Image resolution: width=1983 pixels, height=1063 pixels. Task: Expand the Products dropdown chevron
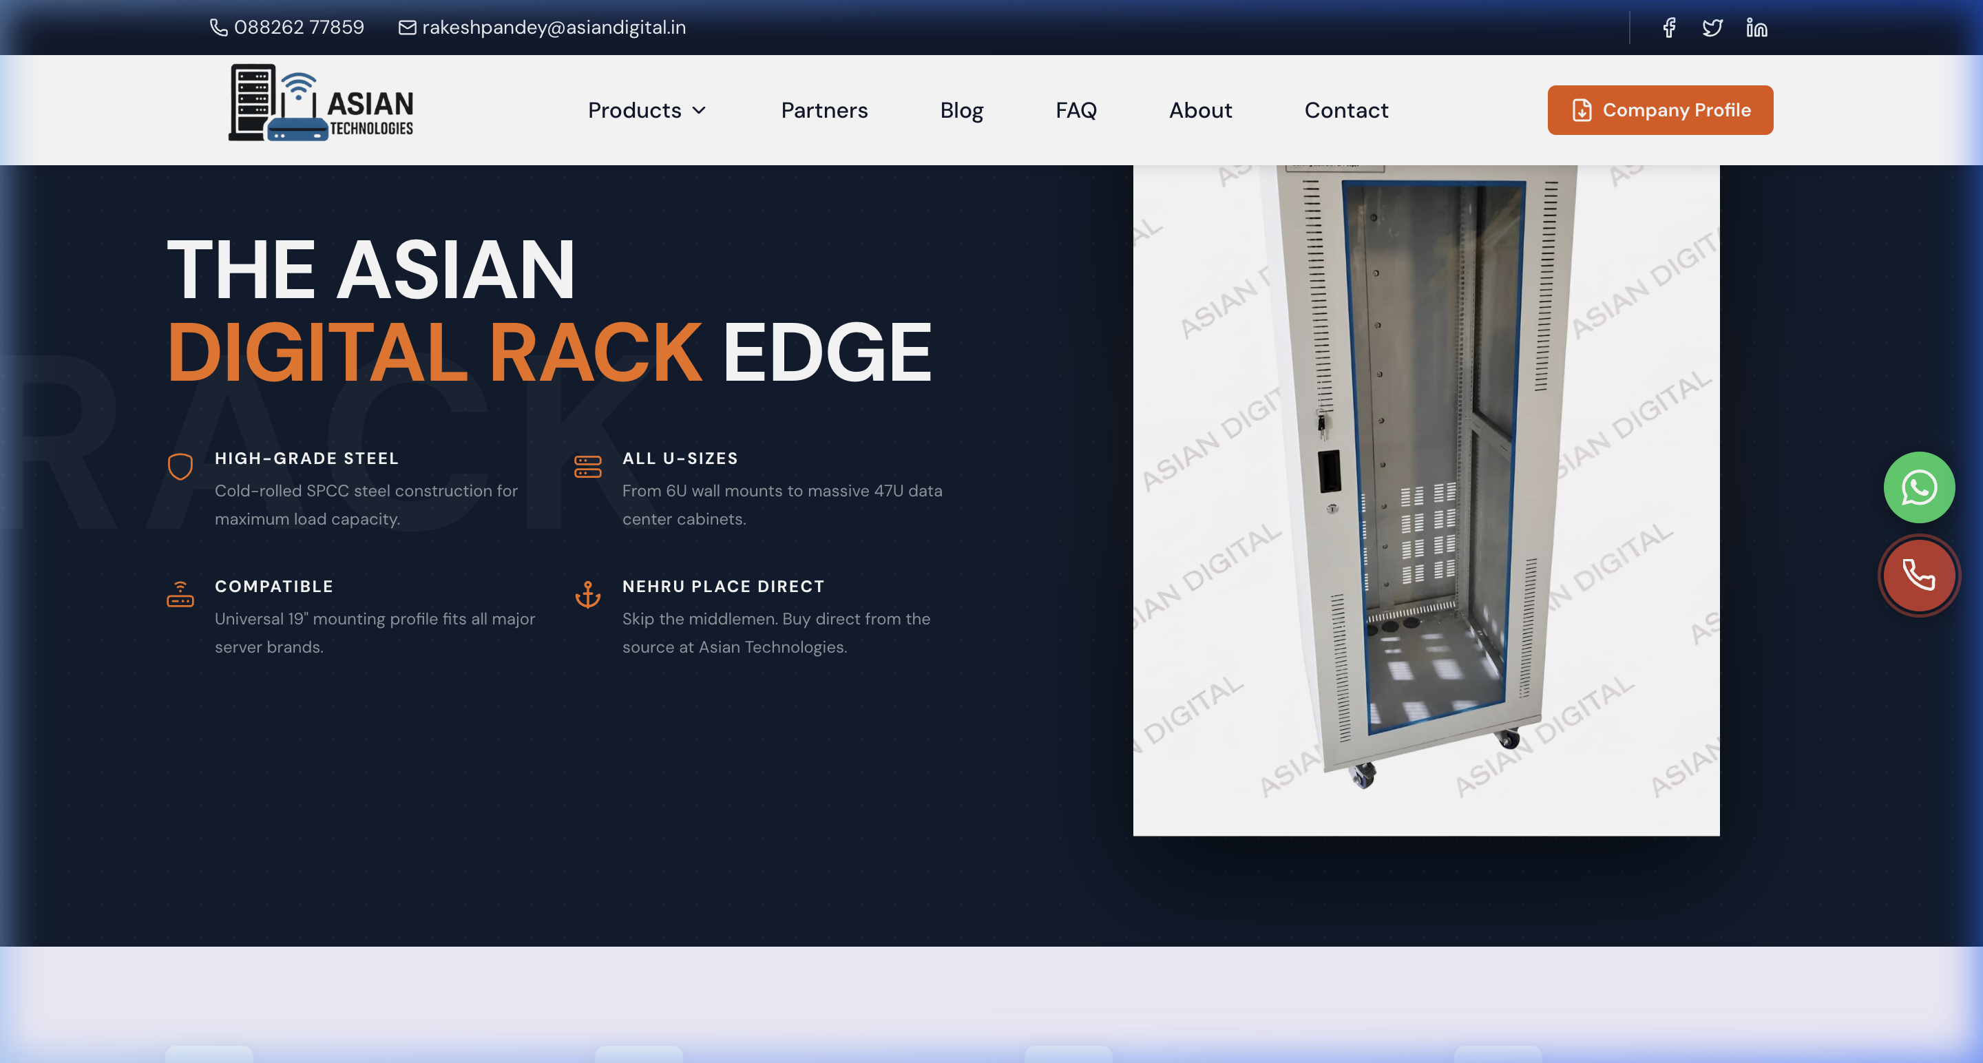click(x=699, y=110)
